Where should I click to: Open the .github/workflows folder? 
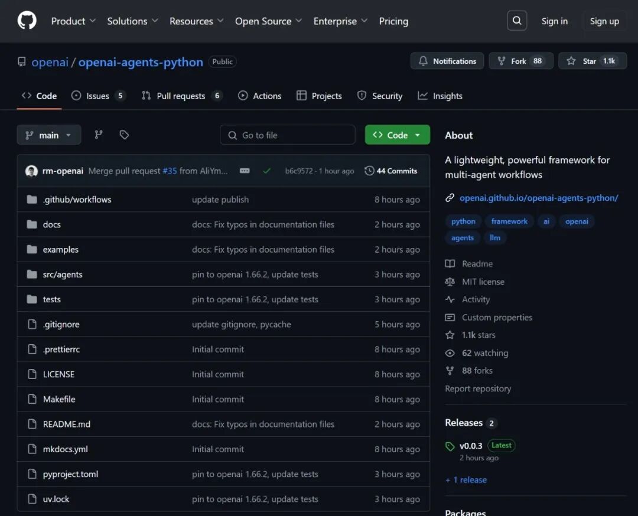coord(77,200)
